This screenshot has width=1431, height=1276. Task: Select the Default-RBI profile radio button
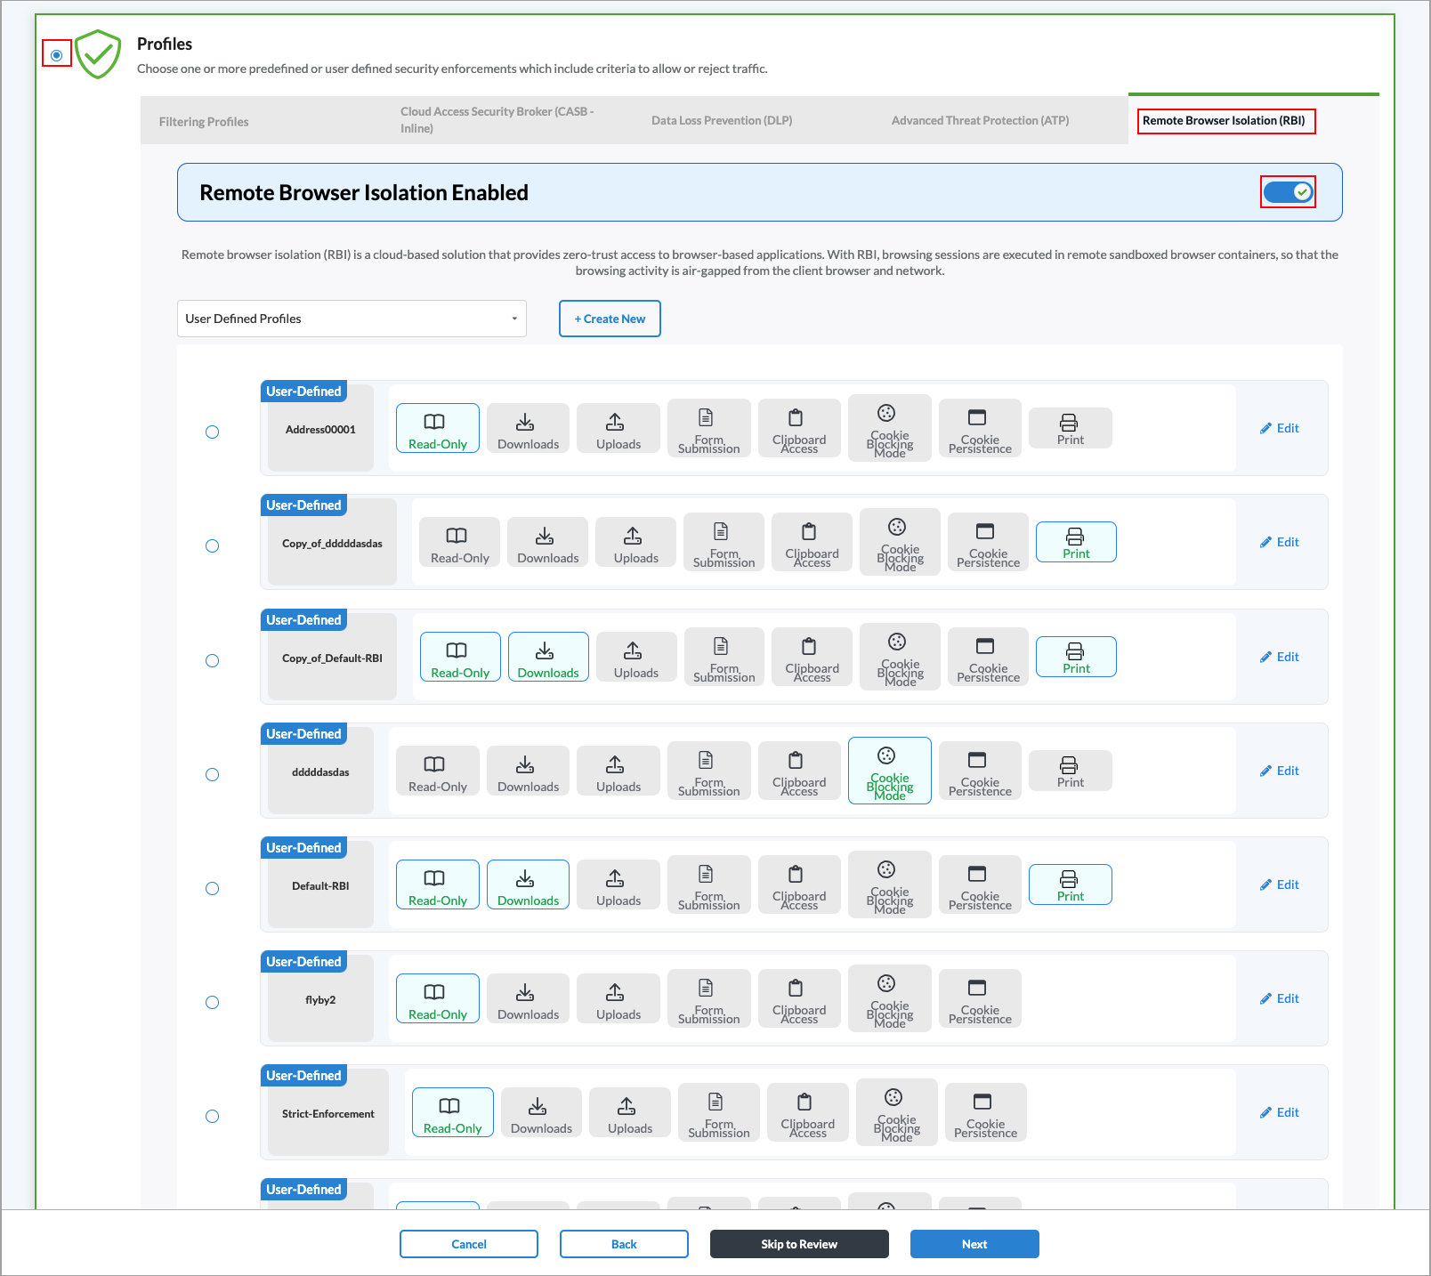click(x=212, y=888)
